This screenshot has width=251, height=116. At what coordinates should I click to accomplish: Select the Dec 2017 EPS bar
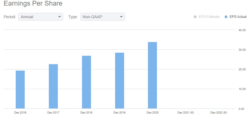coord(53,87)
